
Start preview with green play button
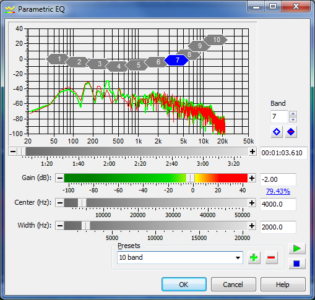click(297, 249)
